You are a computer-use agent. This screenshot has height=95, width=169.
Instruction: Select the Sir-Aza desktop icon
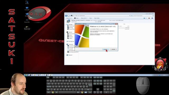point(27,2)
